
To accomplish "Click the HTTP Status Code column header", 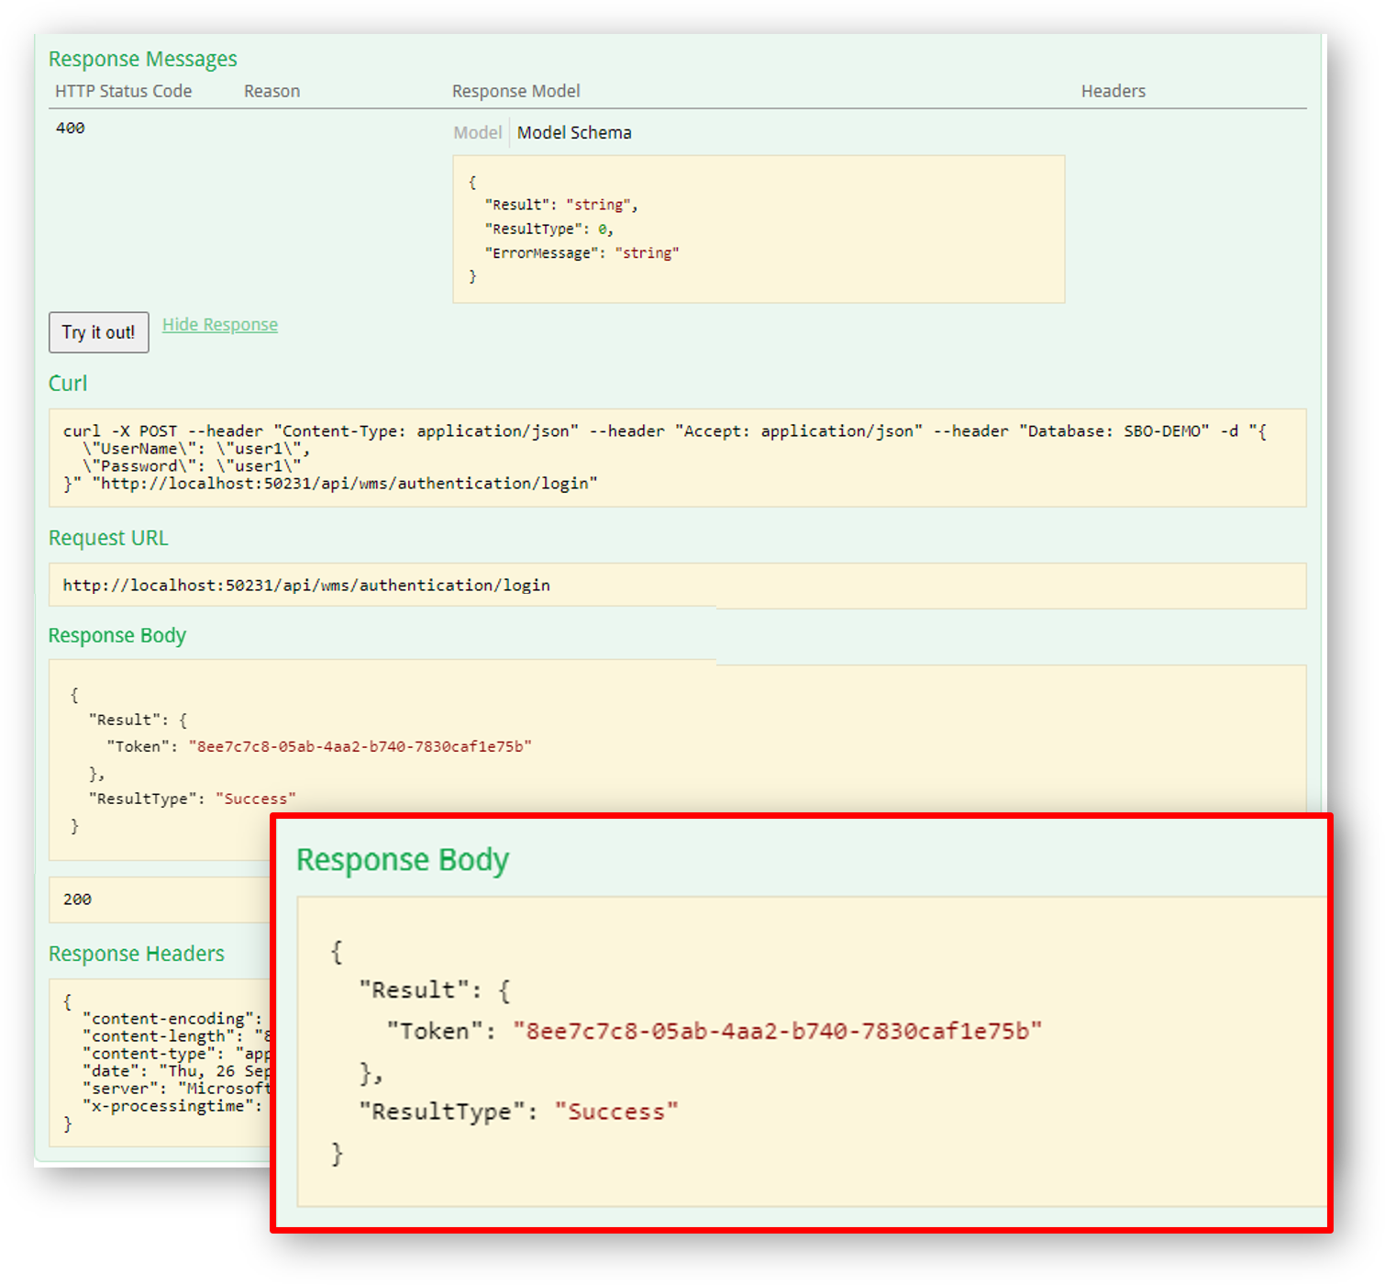I will pos(123,91).
